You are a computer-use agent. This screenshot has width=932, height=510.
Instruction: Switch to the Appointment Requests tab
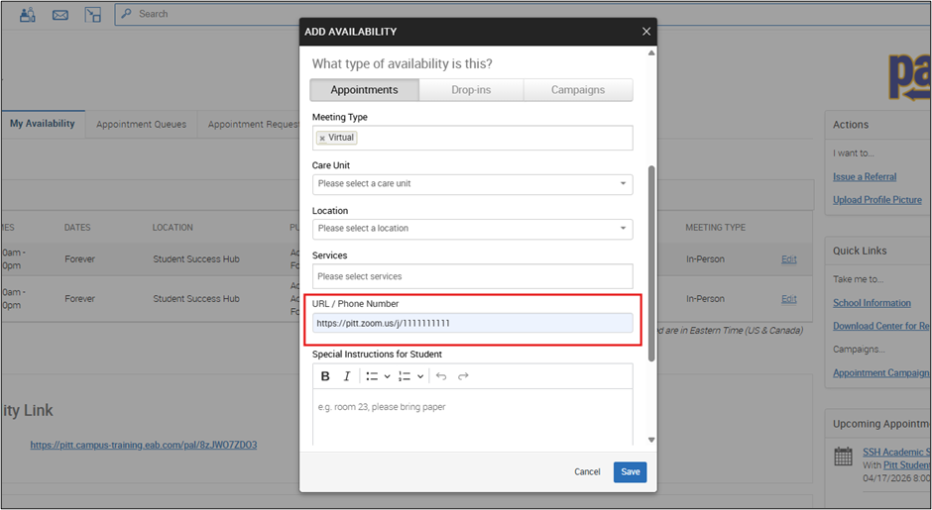pos(252,124)
